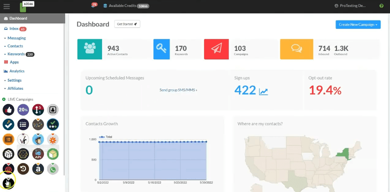Click the 422 Sign ups number

pyautogui.click(x=245, y=90)
